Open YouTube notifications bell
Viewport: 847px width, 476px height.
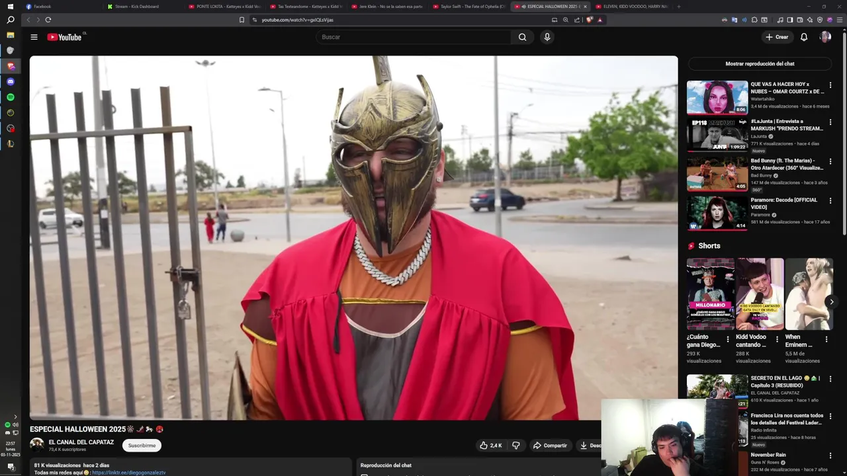(x=804, y=37)
